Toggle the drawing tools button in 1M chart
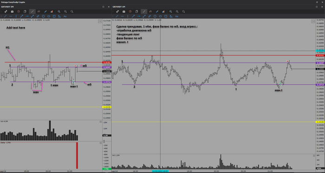The height and width of the screenshot is (173, 325). (144, 12)
